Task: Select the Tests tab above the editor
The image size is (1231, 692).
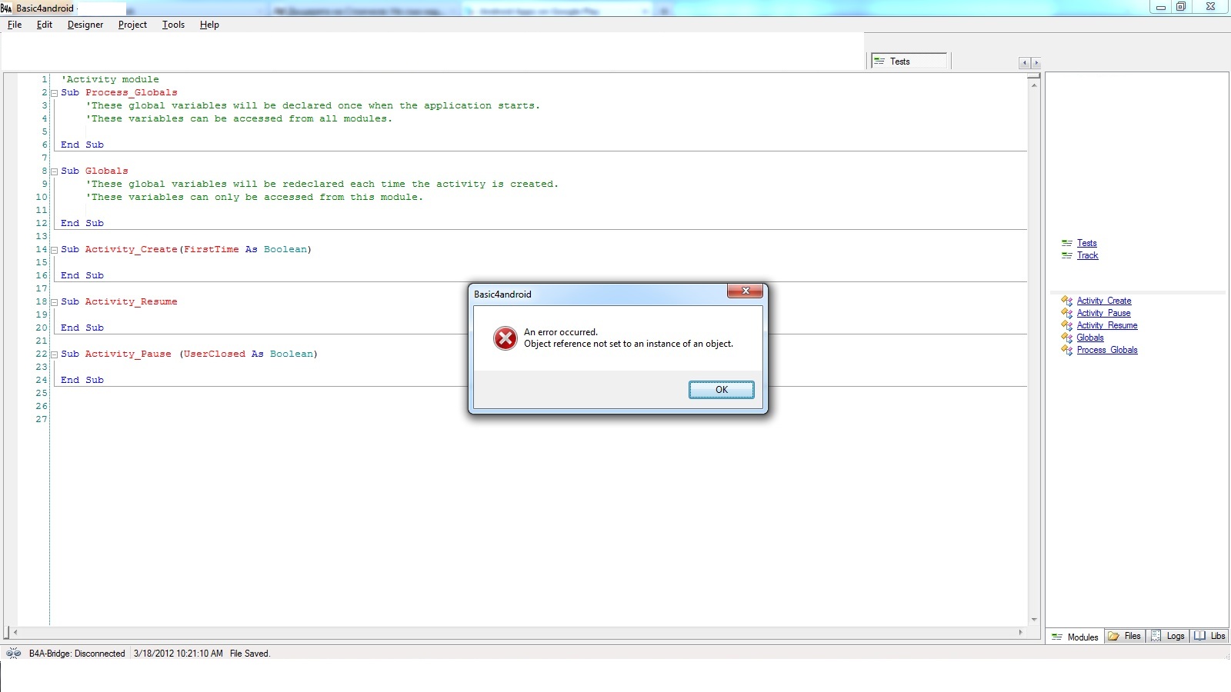Action: tap(909, 62)
